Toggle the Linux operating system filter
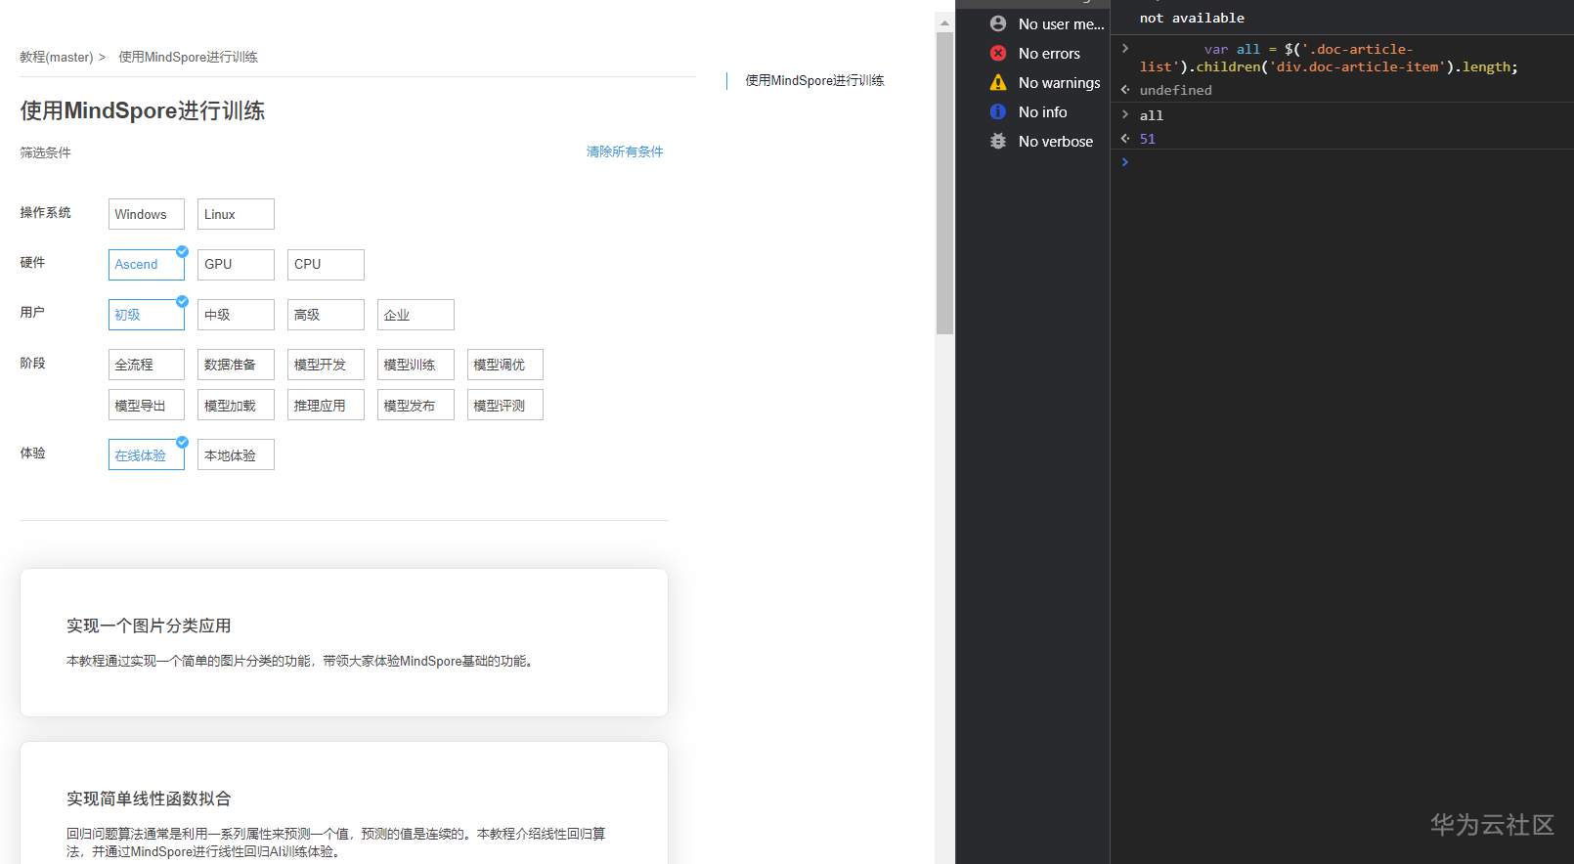 236,214
